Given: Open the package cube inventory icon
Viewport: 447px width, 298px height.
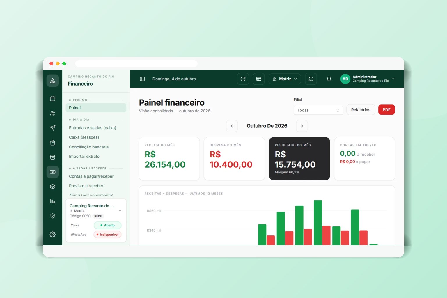Looking at the screenshot, I should (53, 187).
